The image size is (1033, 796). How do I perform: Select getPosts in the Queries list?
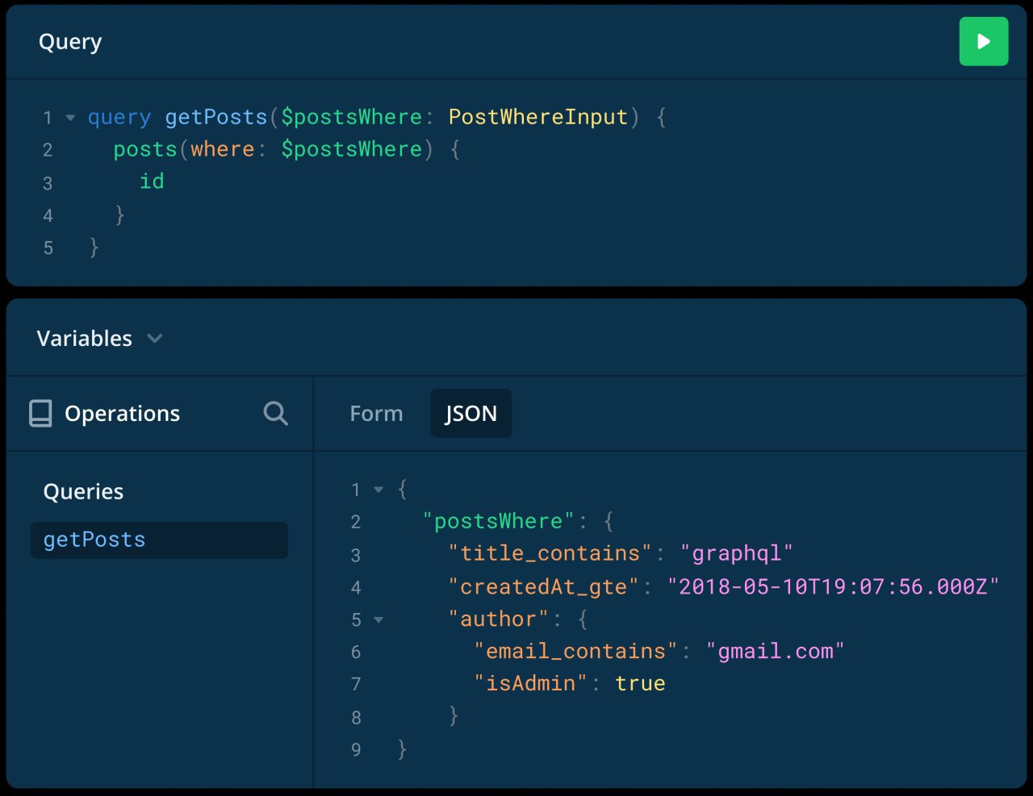[x=159, y=540]
